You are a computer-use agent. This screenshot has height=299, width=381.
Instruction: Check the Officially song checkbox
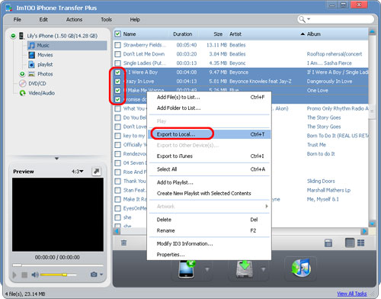pos(117,145)
